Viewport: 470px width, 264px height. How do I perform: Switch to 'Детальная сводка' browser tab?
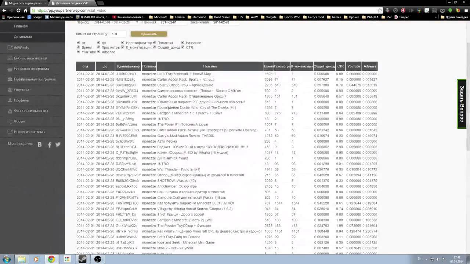click(73, 3)
